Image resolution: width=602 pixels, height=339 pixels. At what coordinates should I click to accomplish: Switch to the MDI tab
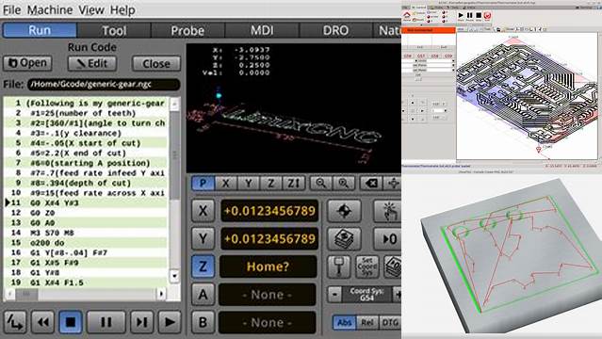pos(262,30)
